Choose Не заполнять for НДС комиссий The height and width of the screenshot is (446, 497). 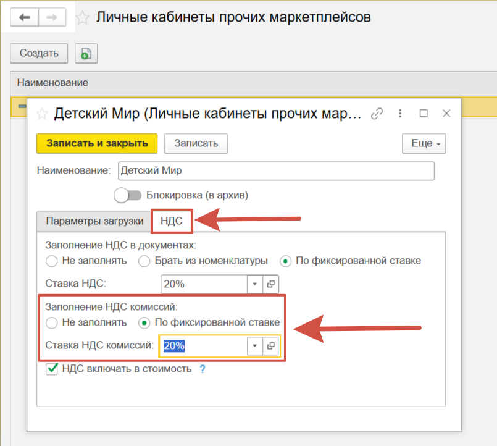point(52,322)
